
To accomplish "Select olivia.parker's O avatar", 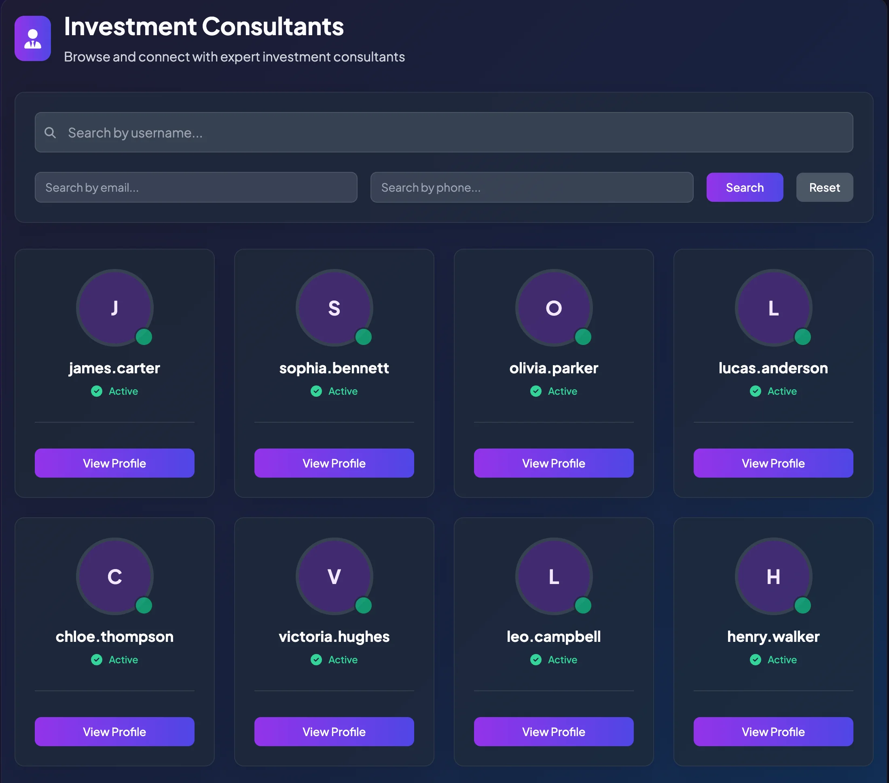I will (x=554, y=307).
